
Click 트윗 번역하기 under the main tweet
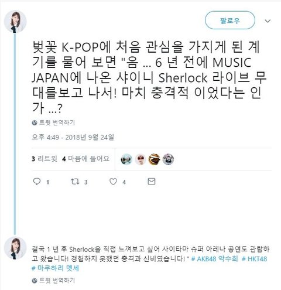[57, 122]
